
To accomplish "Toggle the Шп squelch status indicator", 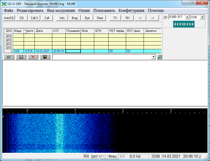I will tap(94, 156).
